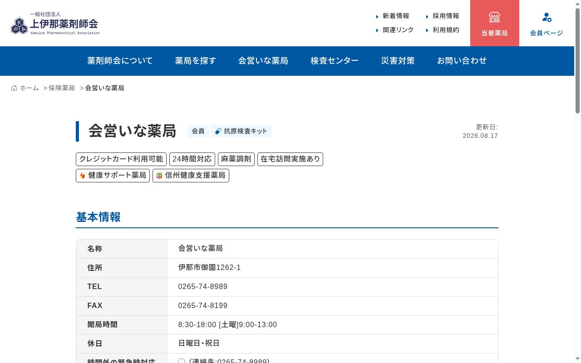The height and width of the screenshot is (363, 581).
Task: Click the 日曜日･祝日 holiday value
Action: [199, 343]
